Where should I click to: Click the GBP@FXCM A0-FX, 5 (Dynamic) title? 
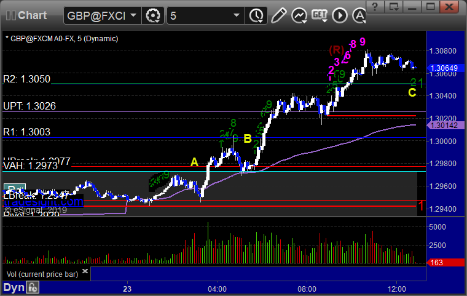pos(61,39)
